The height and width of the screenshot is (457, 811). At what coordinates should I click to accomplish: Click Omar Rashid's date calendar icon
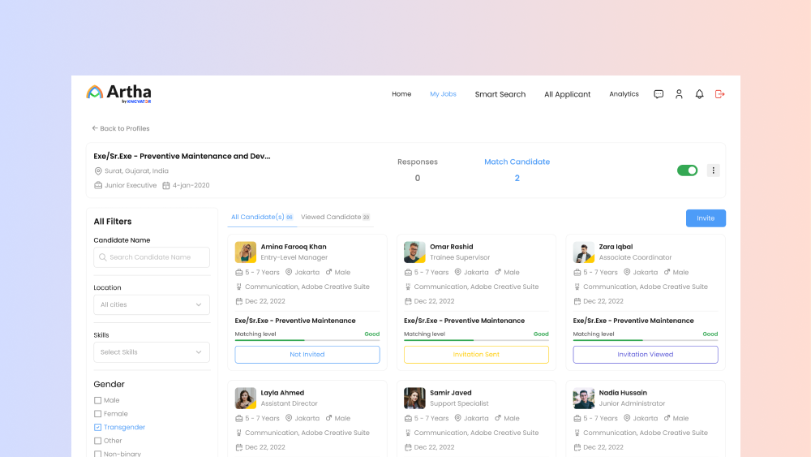tap(408, 301)
